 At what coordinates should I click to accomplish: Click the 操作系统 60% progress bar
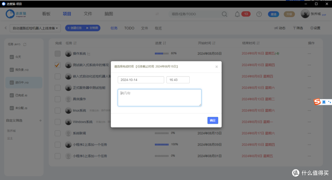162,54
